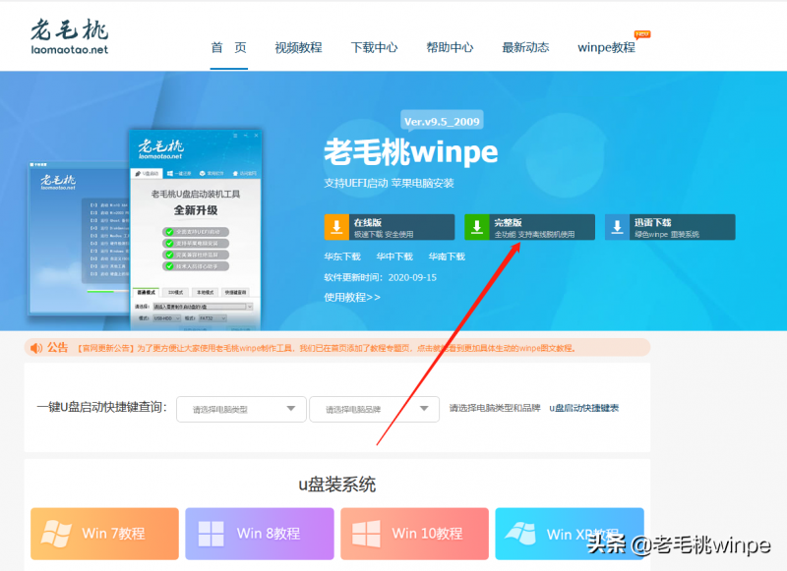Click the Windows logo on the Win 8教程 card

click(212, 533)
